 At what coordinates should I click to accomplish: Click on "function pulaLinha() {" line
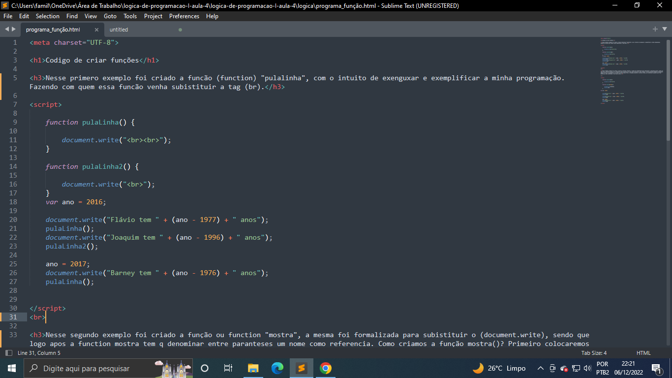[x=90, y=122]
